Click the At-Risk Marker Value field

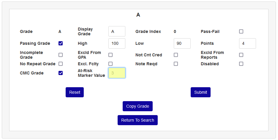coord(117,73)
